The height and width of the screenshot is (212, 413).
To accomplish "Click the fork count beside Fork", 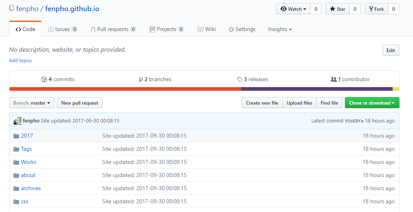I will [393, 9].
